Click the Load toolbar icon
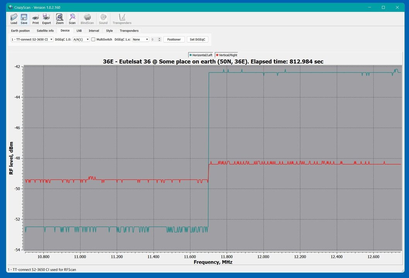409x278 pixels. pyautogui.click(x=14, y=19)
